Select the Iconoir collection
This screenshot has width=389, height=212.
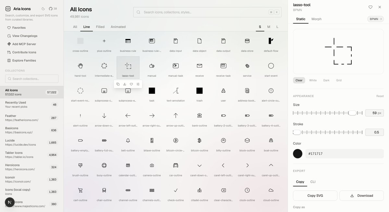[x=32, y=180]
